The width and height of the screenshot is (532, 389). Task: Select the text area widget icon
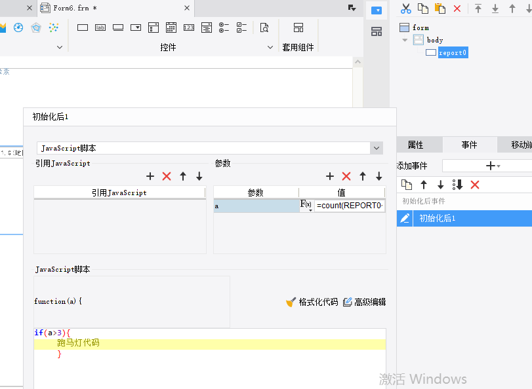[x=206, y=28]
